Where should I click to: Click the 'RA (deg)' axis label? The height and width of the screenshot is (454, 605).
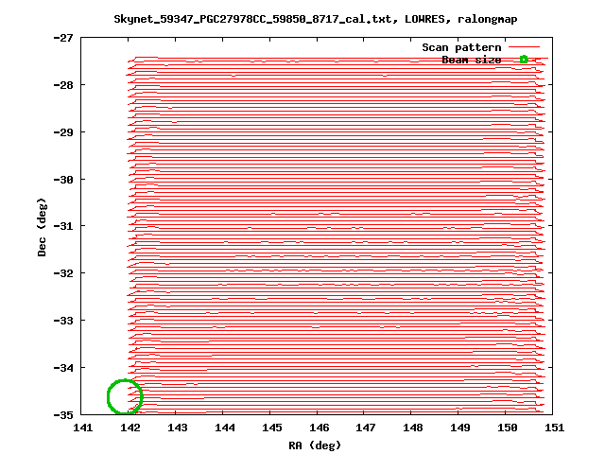click(315, 445)
